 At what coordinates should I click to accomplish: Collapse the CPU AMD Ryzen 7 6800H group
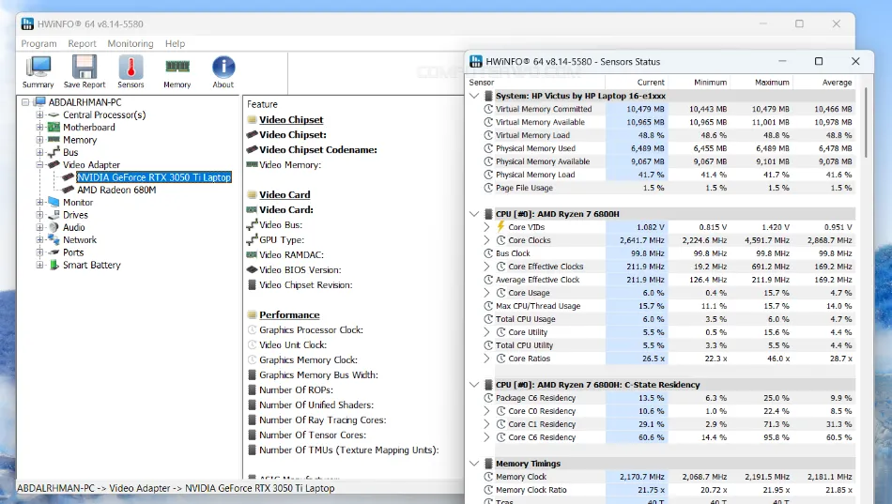point(474,214)
